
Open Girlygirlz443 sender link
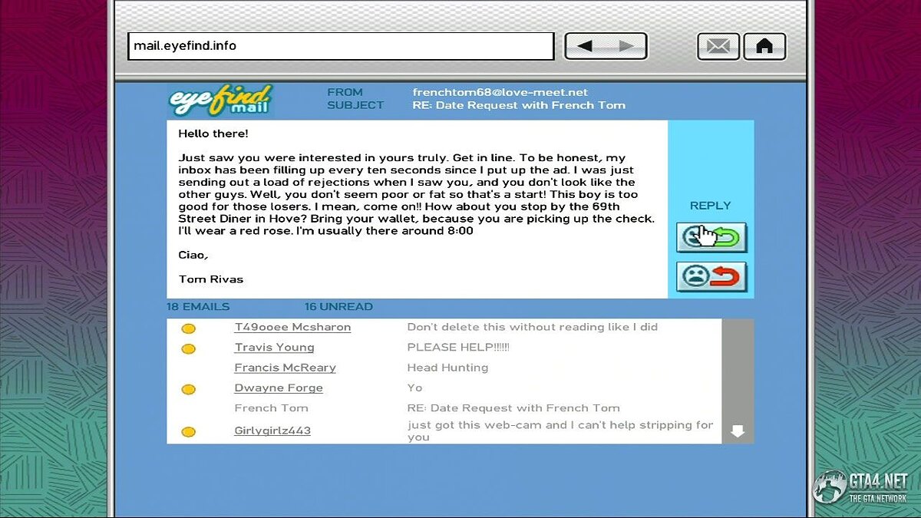pyautogui.click(x=272, y=431)
